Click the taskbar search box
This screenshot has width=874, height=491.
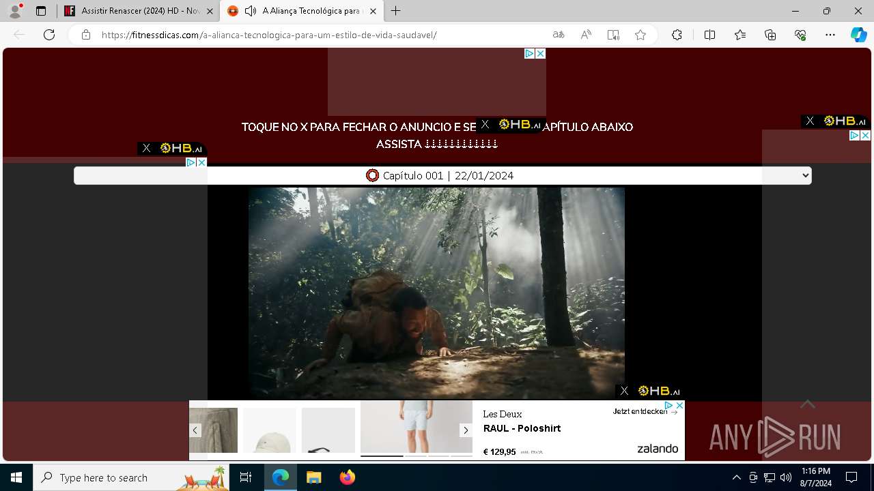coord(131,477)
